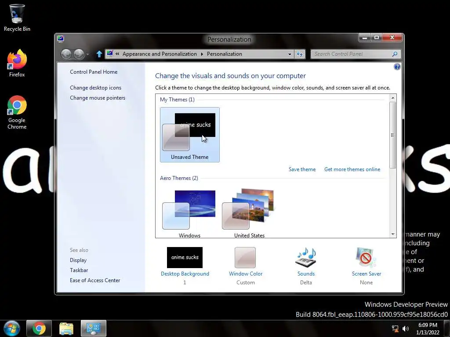Expand the address bar history dropdown
450x337 pixels.
290,54
